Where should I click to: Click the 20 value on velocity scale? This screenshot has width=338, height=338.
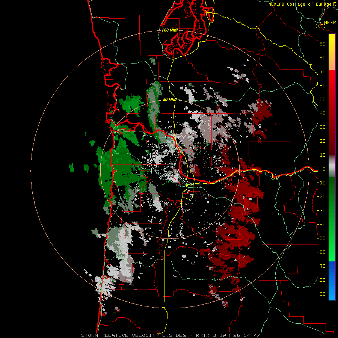(x=323, y=141)
